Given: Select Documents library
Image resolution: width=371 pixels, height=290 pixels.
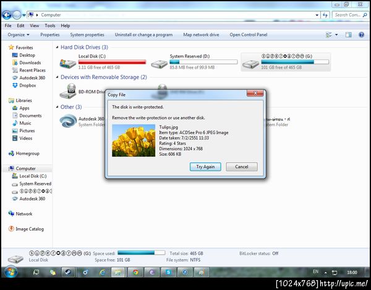Looking at the screenshot, I should tap(27, 116).
